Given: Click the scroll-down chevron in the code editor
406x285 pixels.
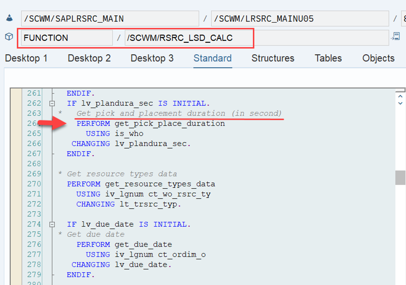Looking at the screenshot, I should coord(400,103).
